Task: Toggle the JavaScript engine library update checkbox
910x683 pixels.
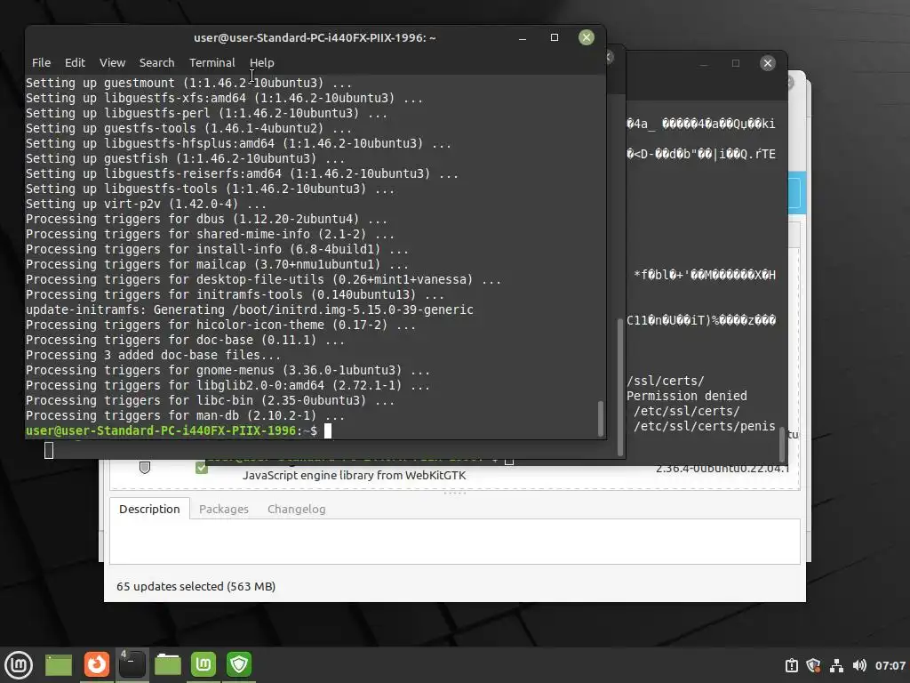Action: click(x=202, y=468)
